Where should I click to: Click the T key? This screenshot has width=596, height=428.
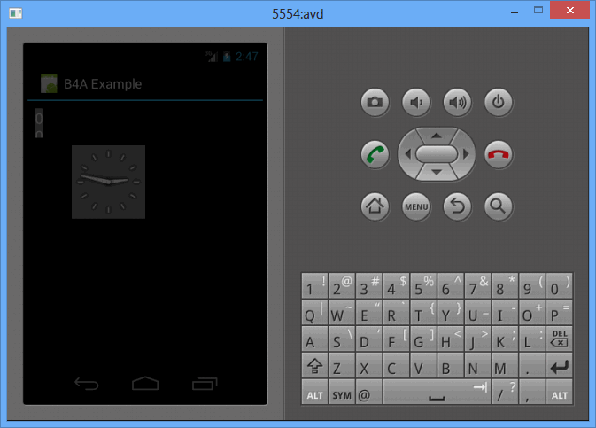click(423, 312)
